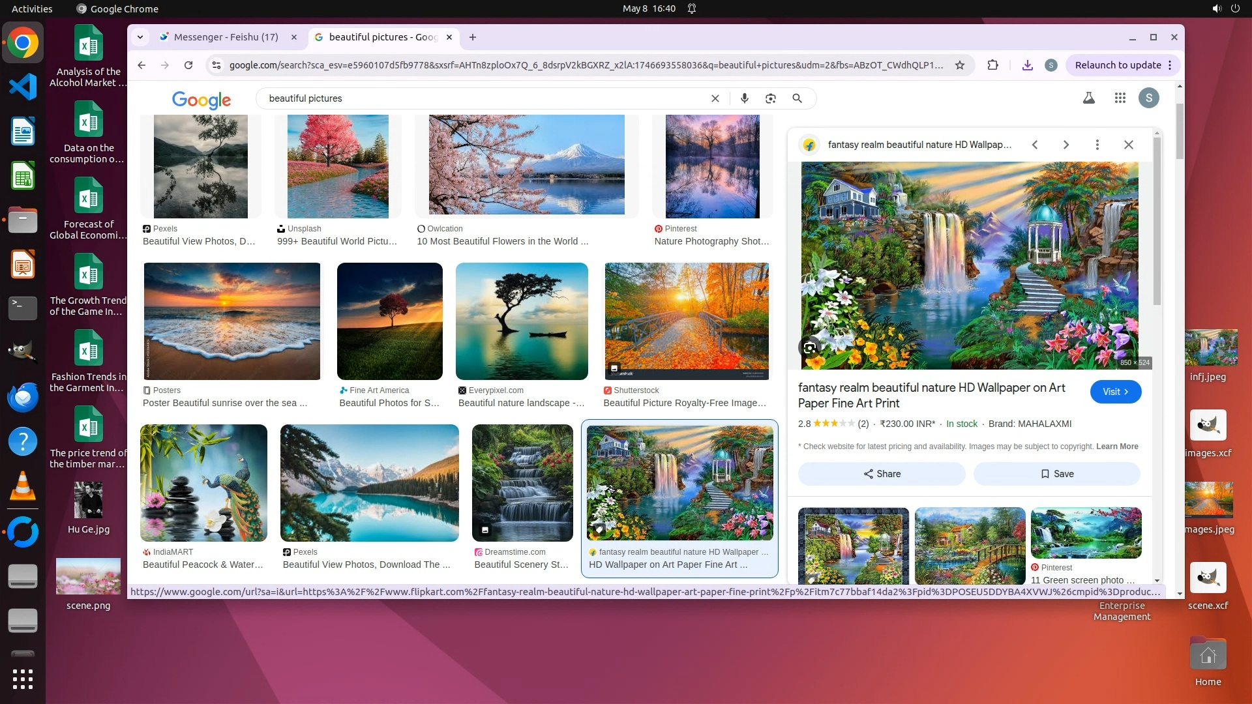Viewport: 1252px width, 704px height.
Task: Open the Beautiful Peacock & Water thumbnail
Action: (203, 483)
